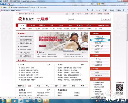Viewport: 128px width, 103px height.
Task: Click the magnifier icon in IE search box
Action: 125,4
